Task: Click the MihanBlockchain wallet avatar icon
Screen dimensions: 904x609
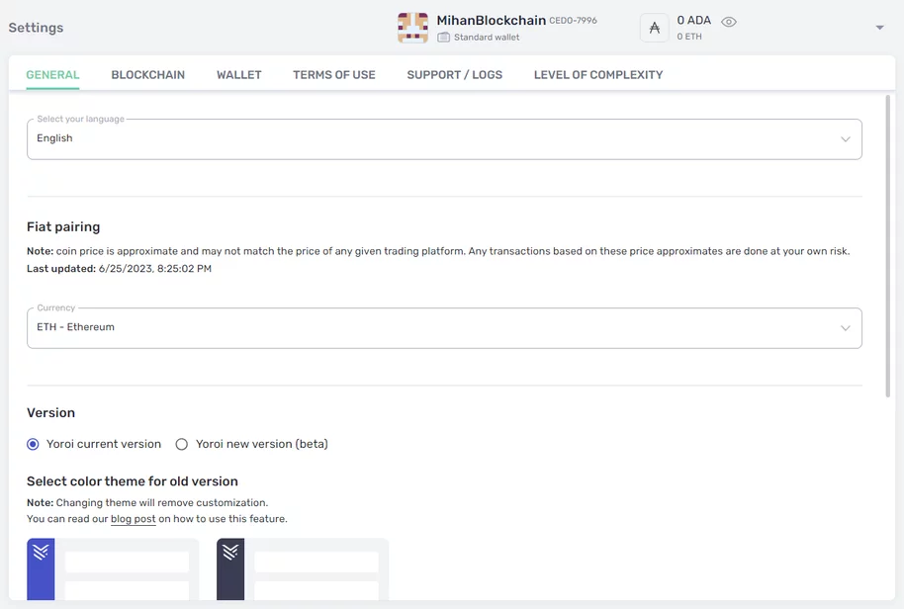Action: pyautogui.click(x=412, y=28)
